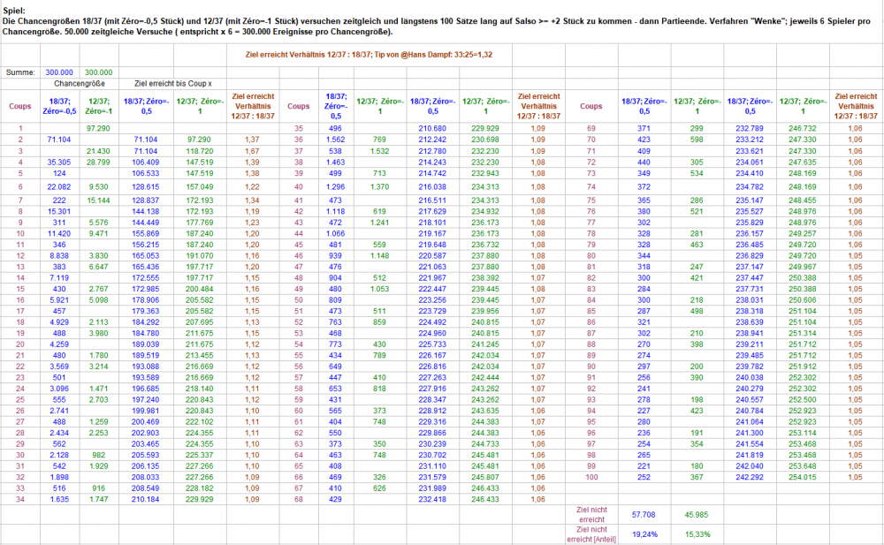Click the value 28.799 in coup 4
The width and height of the screenshot is (884, 545).
pos(99,163)
